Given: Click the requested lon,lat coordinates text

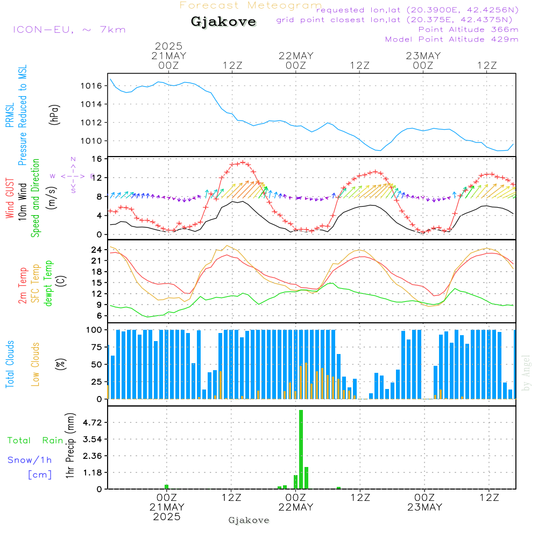Looking at the screenshot, I should tap(417, 10).
